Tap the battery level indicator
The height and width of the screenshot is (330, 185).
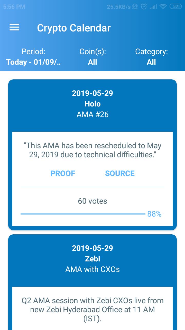[176, 7]
